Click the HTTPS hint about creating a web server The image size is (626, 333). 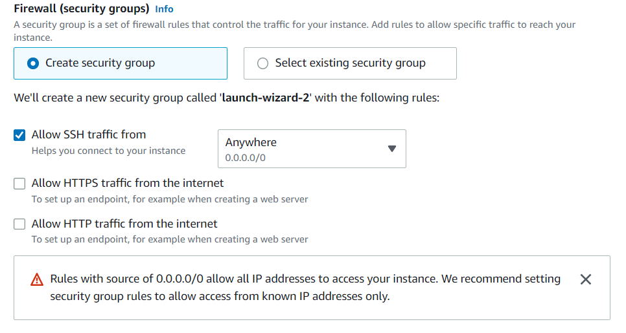pyautogui.click(x=170, y=199)
